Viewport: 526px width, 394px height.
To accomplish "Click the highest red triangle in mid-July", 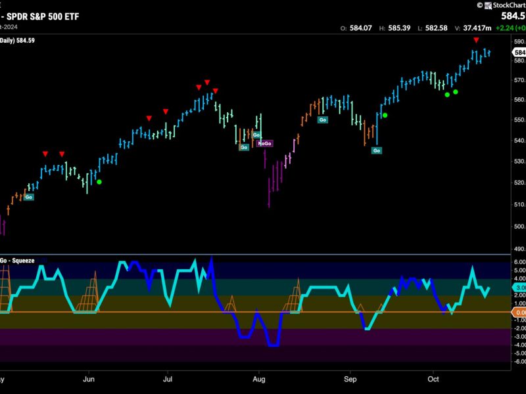I will (x=207, y=83).
